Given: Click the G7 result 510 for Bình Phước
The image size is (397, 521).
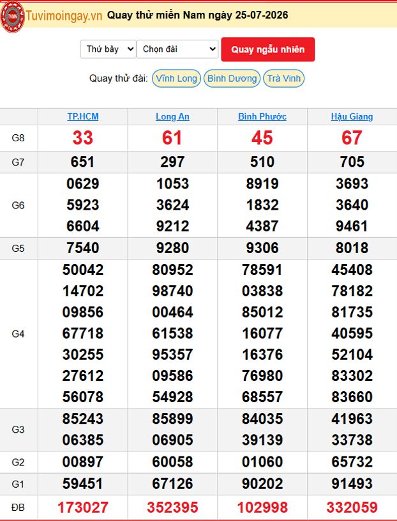Looking at the screenshot, I should click(262, 162).
